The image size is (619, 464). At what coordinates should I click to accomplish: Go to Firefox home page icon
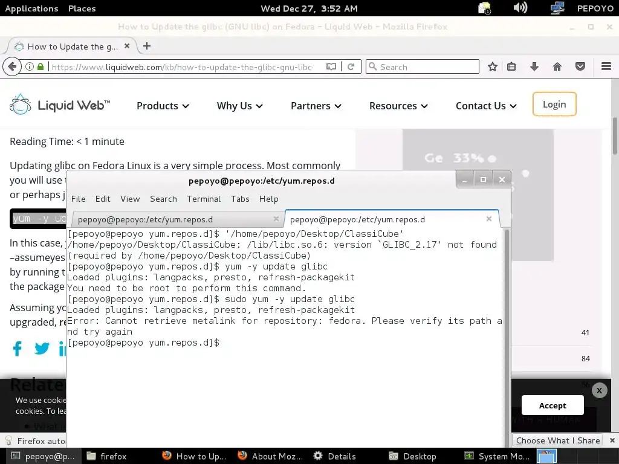click(x=557, y=66)
